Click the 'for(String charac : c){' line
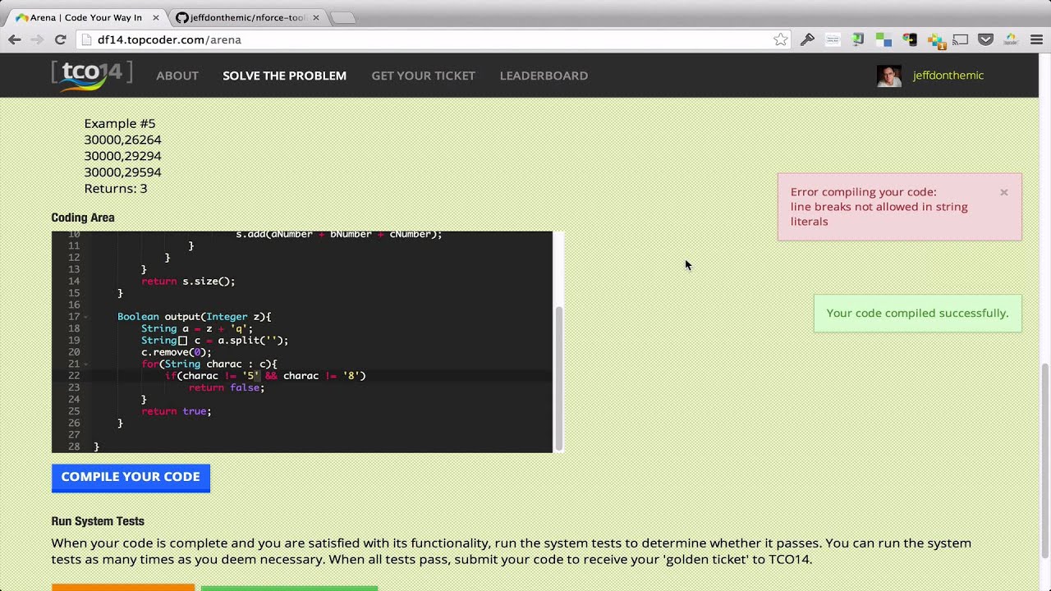1051x591 pixels. pos(209,364)
